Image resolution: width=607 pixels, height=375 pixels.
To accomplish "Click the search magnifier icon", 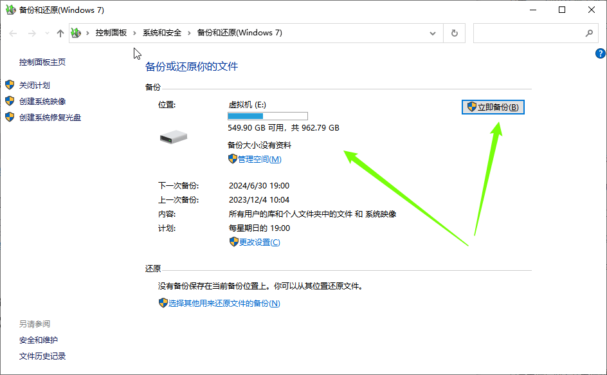I will [589, 33].
